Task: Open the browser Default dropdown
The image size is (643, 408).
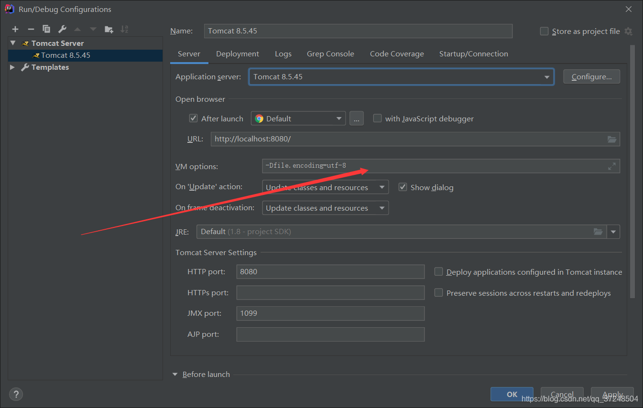Action: point(298,118)
